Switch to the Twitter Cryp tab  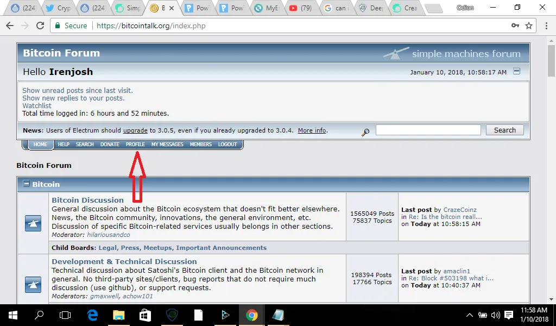tap(59, 8)
